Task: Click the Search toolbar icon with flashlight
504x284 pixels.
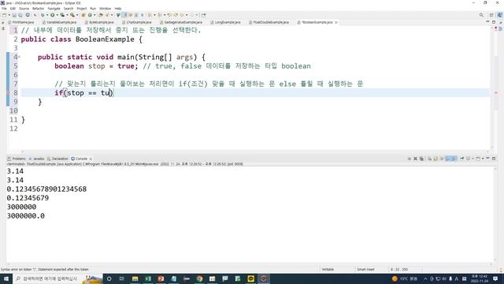Action: tap(107, 15)
